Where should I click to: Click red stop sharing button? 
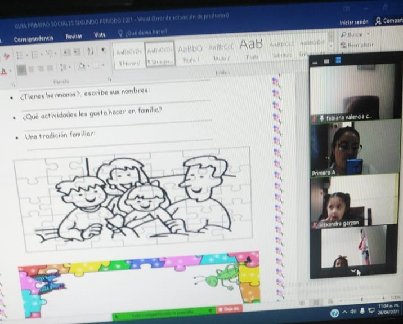(x=229, y=309)
